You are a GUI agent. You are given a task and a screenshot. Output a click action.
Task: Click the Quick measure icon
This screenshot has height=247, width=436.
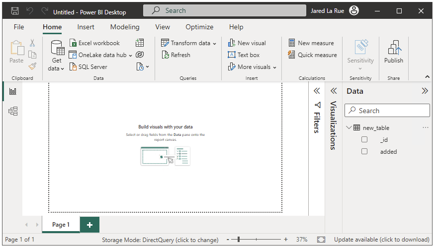click(292, 55)
